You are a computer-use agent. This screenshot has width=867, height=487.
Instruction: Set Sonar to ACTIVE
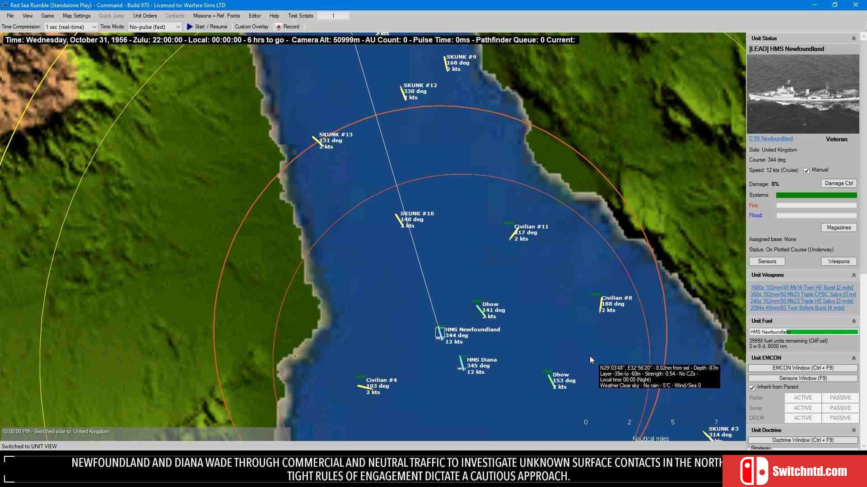tap(803, 408)
